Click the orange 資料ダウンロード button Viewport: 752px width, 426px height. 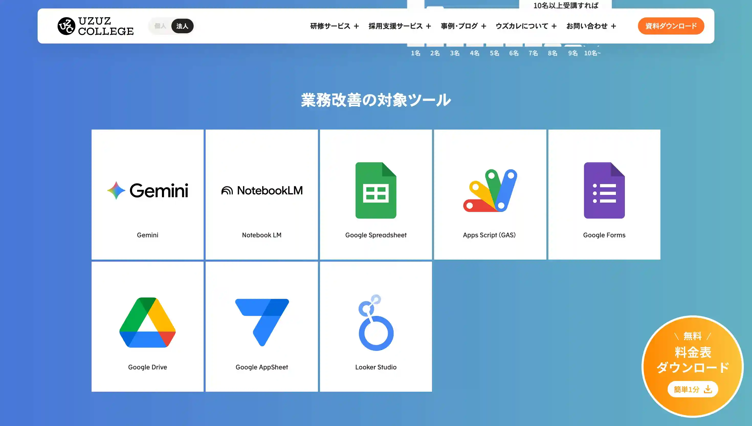click(x=671, y=26)
